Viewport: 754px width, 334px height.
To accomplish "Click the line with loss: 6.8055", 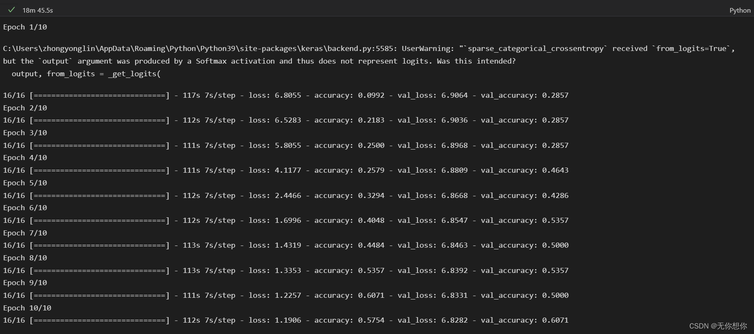I will click(286, 95).
